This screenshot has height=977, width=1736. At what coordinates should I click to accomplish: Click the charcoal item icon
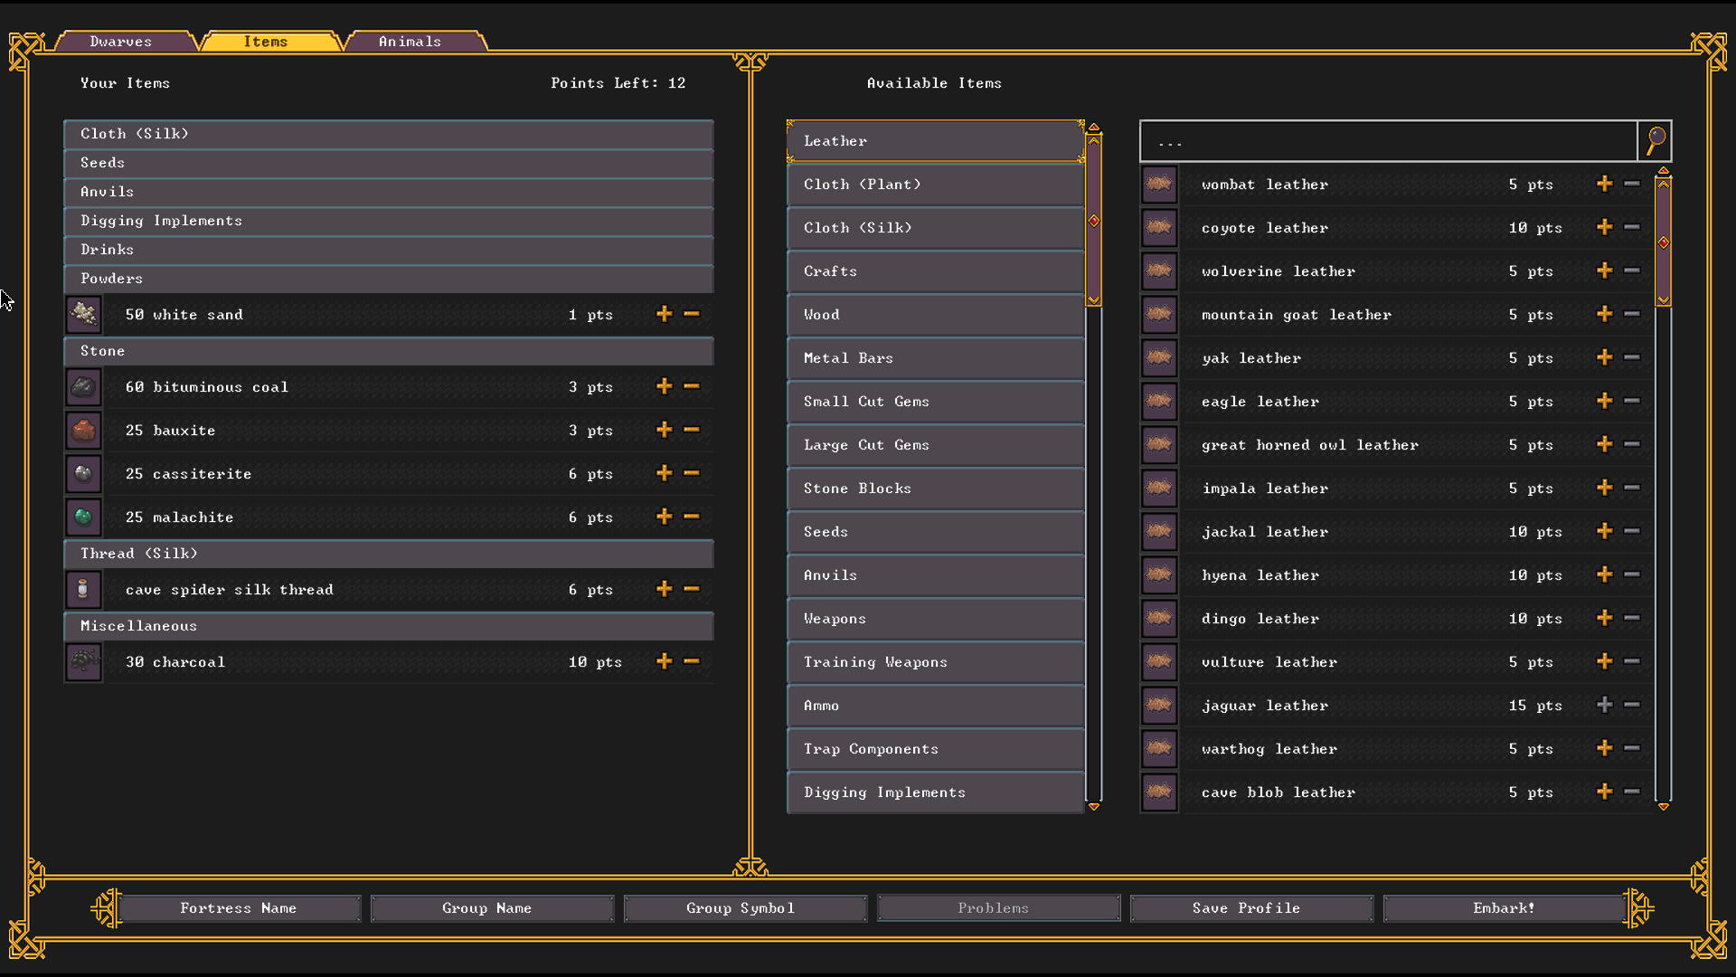coord(83,661)
